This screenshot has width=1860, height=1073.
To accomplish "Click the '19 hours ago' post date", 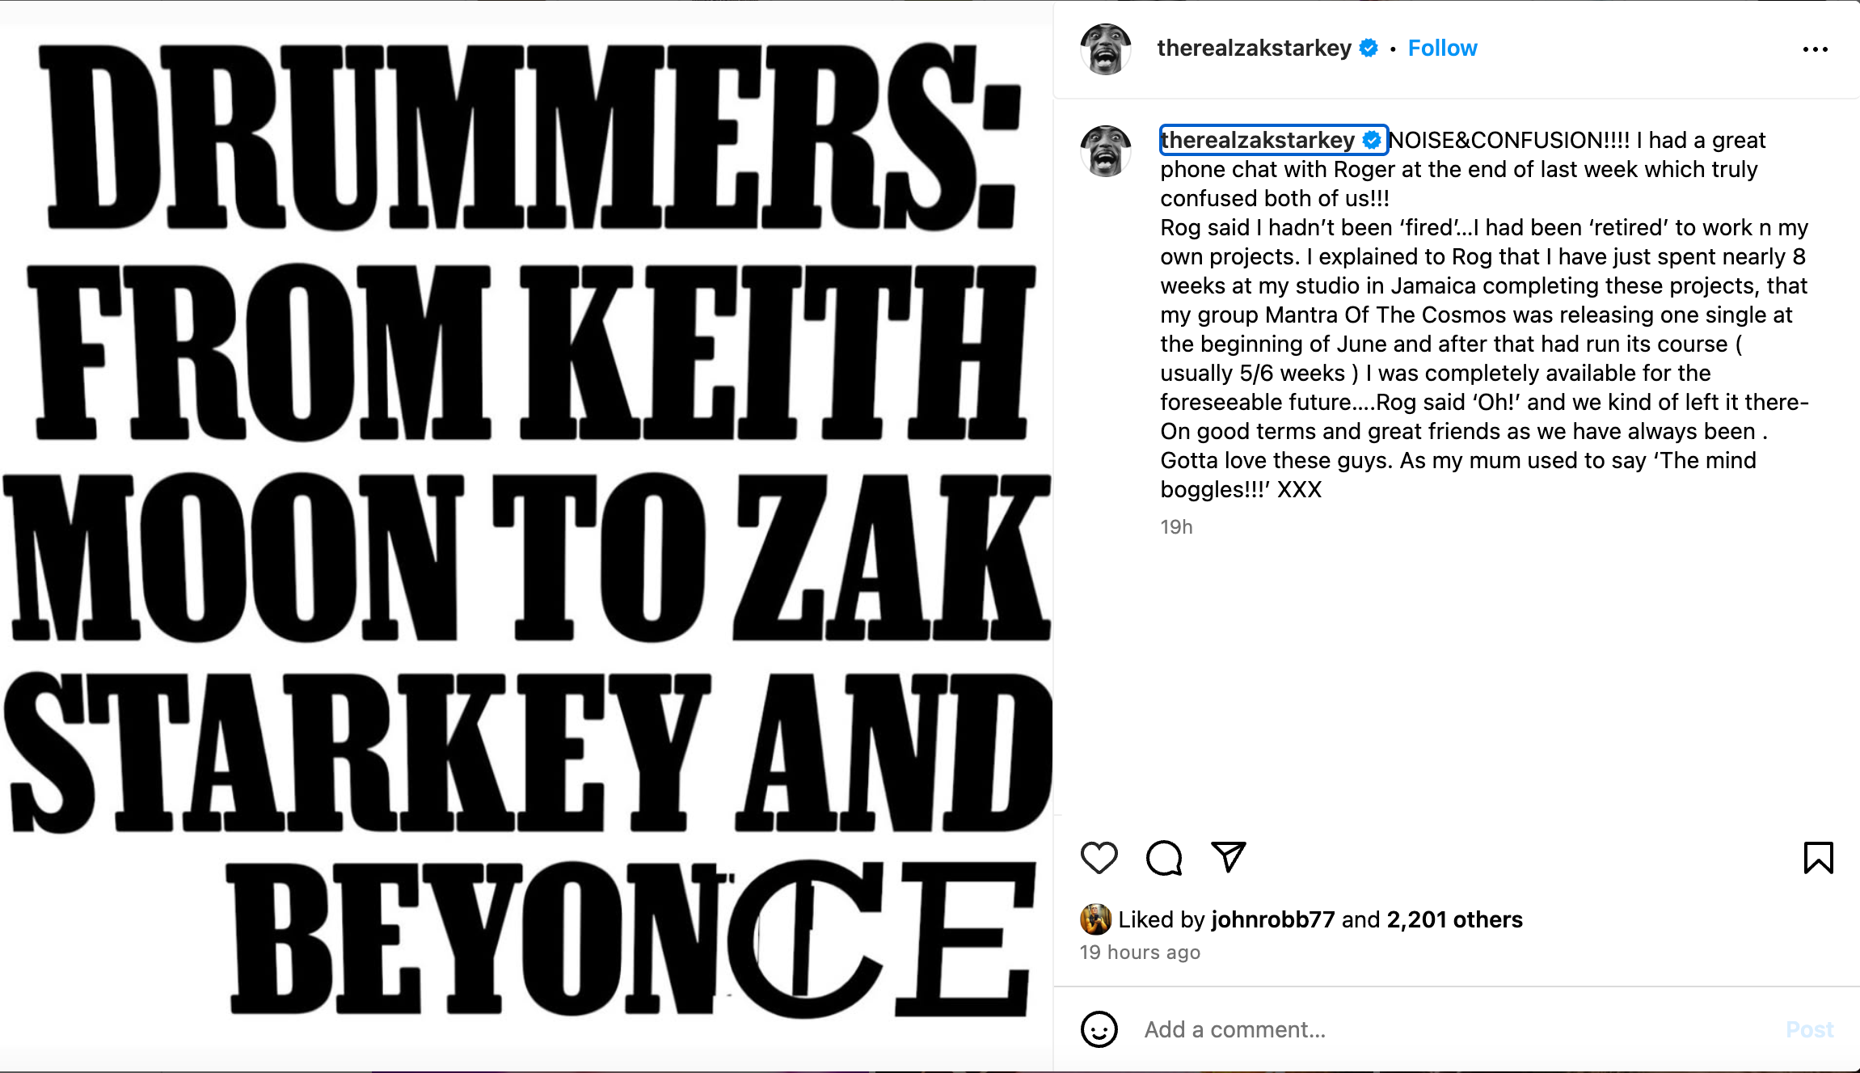I will (1139, 952).
